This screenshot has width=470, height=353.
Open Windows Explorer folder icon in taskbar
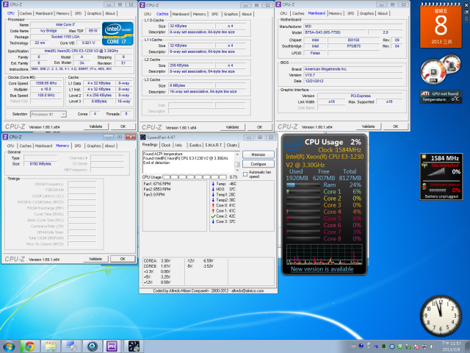click(x=51, y=346)
